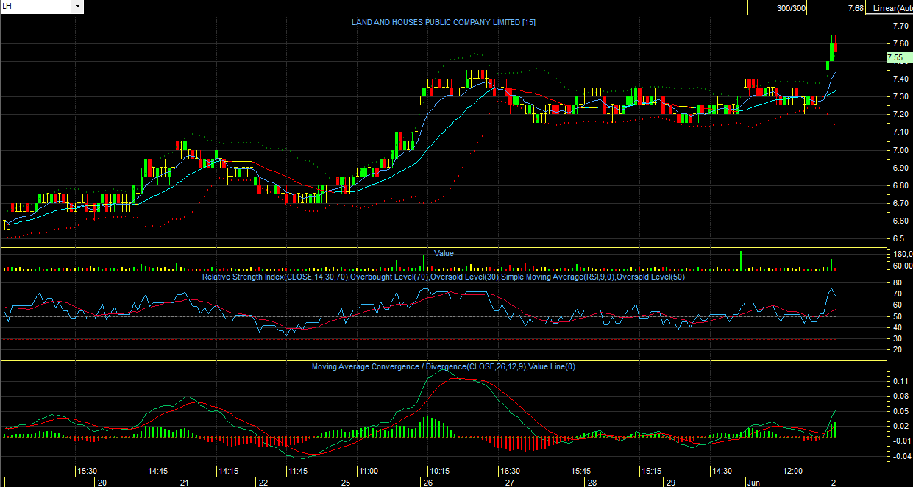The image size is (913, 487).
Task: Click the 12:00 time axis label
Action: pos(792,471)
